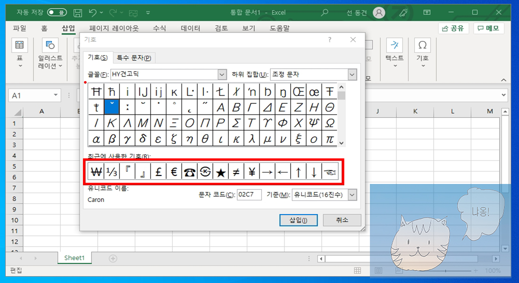Open the 하위 집합 subset dropdown
This screenshot has width=519, height=283.
coord(352,75)
